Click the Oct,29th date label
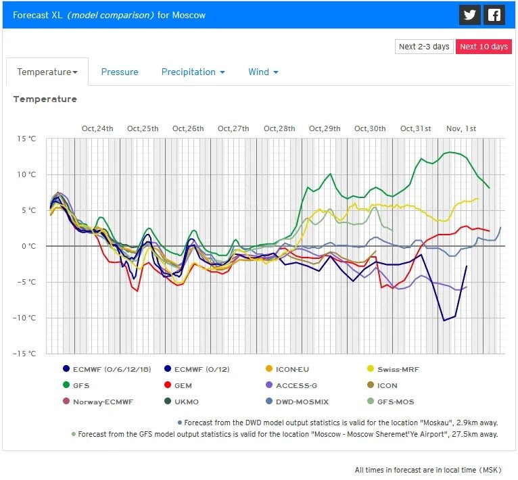This screenshot has width=518, height=480. [325, 128]
